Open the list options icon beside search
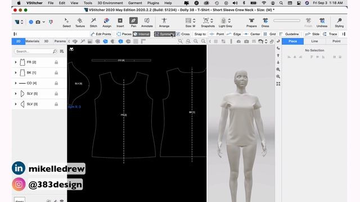360x202 pixels. [62, 51]
